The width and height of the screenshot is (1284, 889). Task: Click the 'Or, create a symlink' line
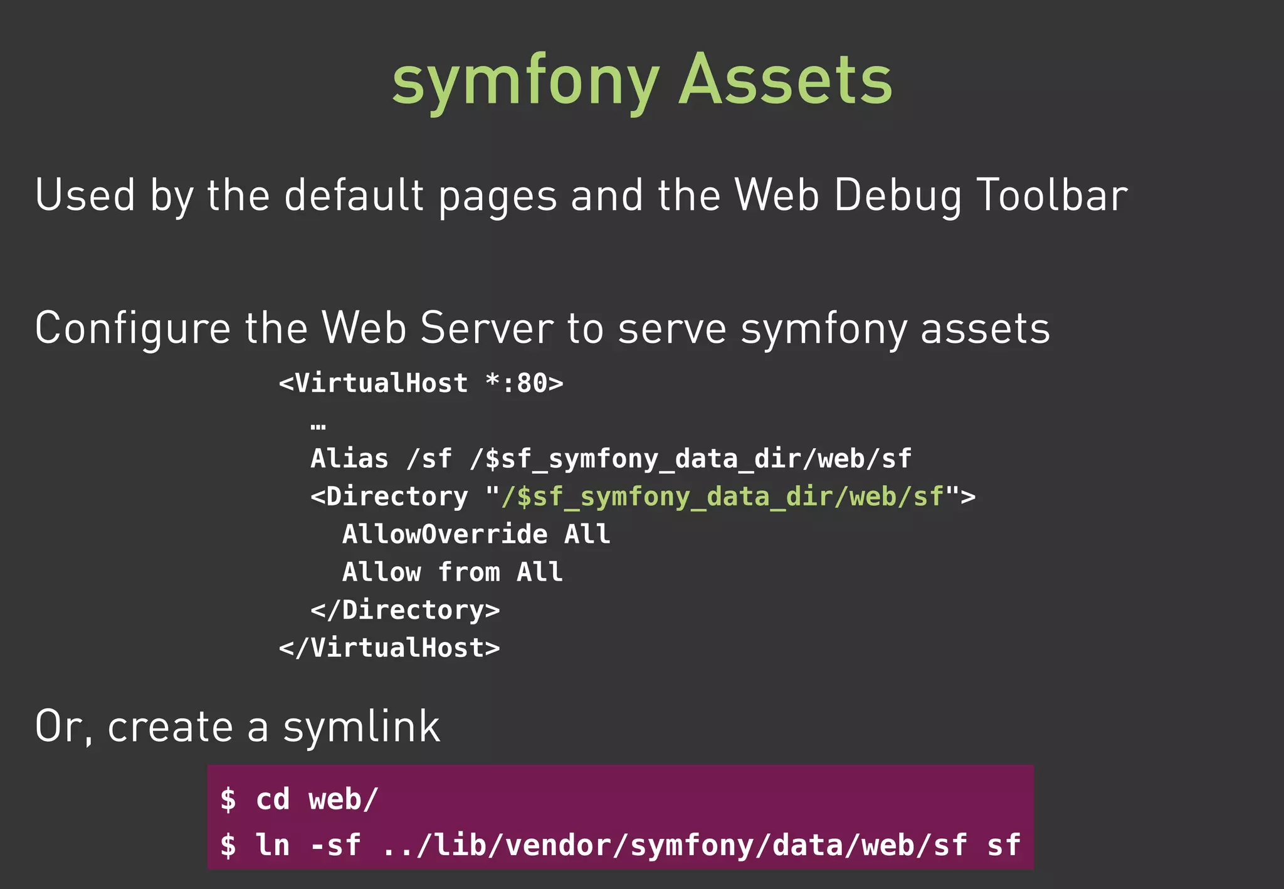pos(238,727)
